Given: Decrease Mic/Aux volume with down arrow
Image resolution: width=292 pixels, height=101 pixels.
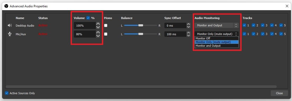Looking at the screenshot, I should coord(98,36).
